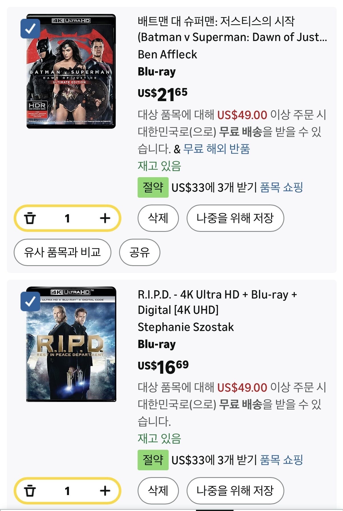Click 유사 품목과 비교 button
The width and height of the screenshot is (343, 511).
pos(62,252)
